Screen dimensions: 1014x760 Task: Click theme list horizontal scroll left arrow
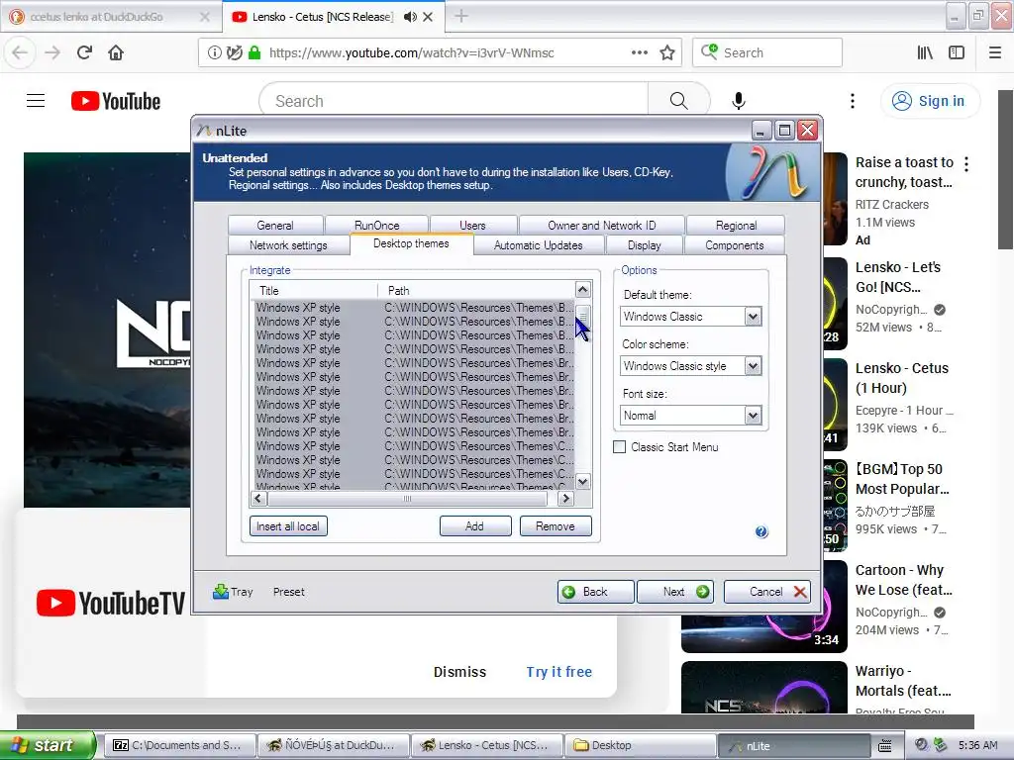tap(258, 499)
